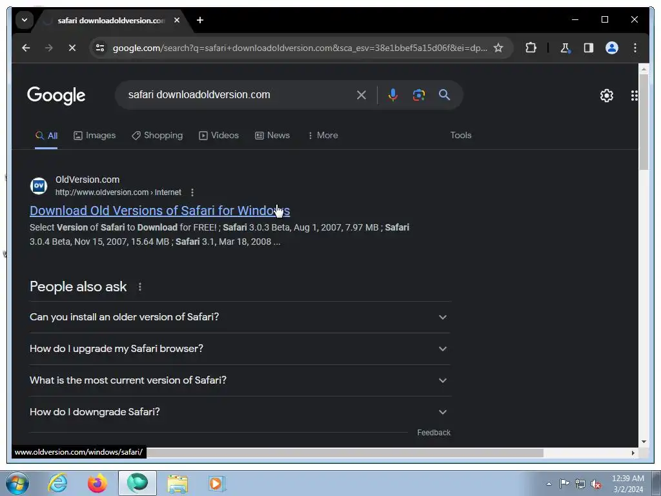Image resolution: width=661 pixels, height=496 pixels.
Task: Click the oldversion.com breadcrumb URL
Action: [x=118, y=192]
